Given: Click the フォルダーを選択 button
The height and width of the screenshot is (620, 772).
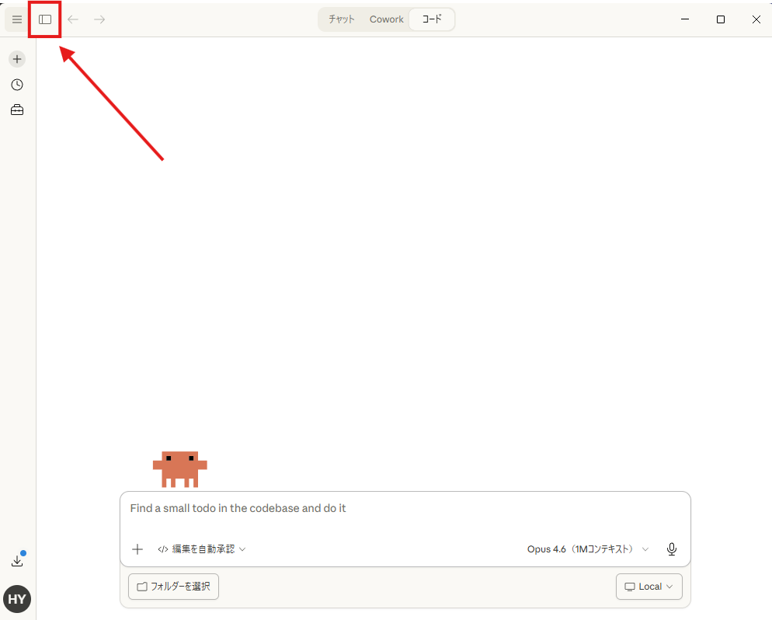Looking at the screenshot, I should pos(172,586).
